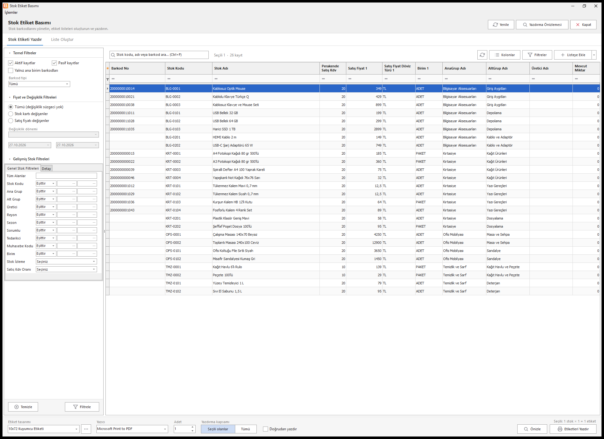The image size is (604, 439).
Task: Apply filters with the Filtrele button
Action: coord(82,407)
